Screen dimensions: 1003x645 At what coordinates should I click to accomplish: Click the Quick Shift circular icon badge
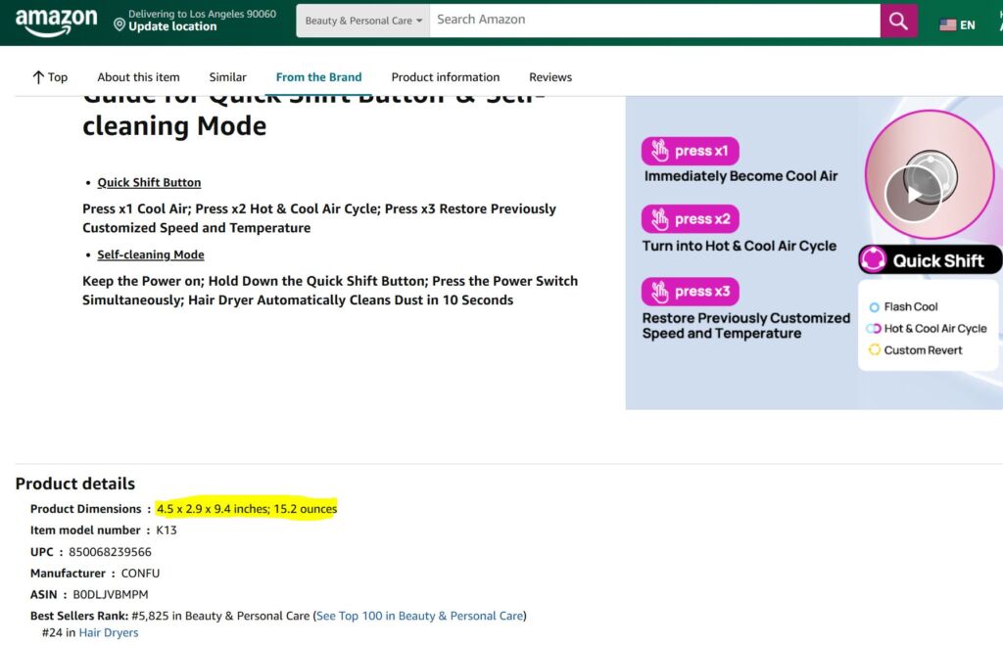873,260
